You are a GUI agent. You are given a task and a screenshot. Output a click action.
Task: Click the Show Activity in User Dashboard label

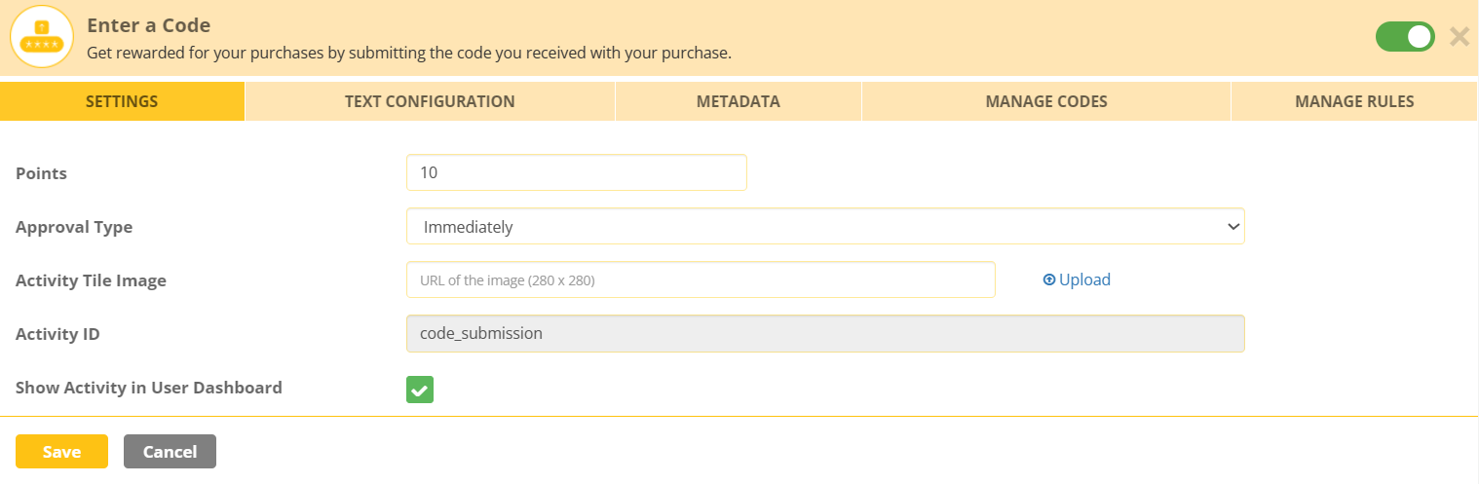click(x=149, y=388)
